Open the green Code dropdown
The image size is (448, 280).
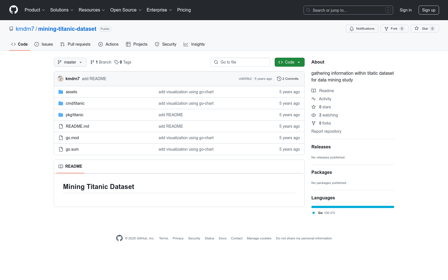point(290,62)
